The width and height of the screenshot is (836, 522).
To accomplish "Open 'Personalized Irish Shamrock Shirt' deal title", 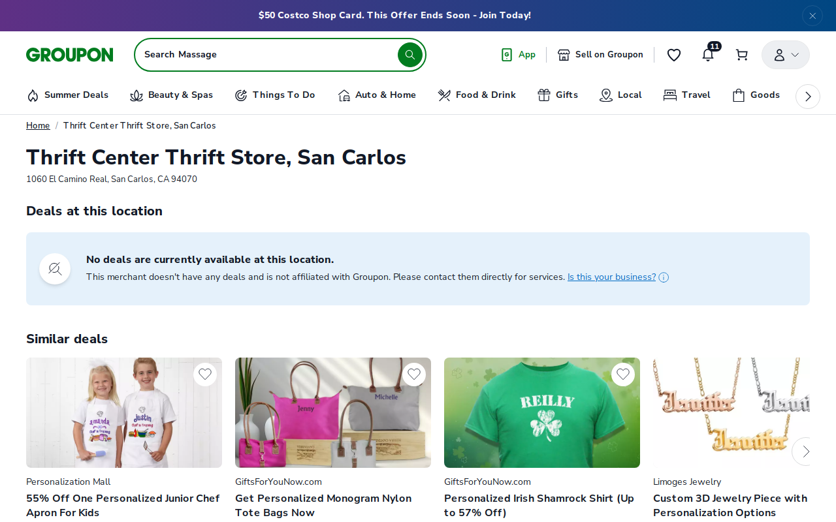I will (539, 506).
